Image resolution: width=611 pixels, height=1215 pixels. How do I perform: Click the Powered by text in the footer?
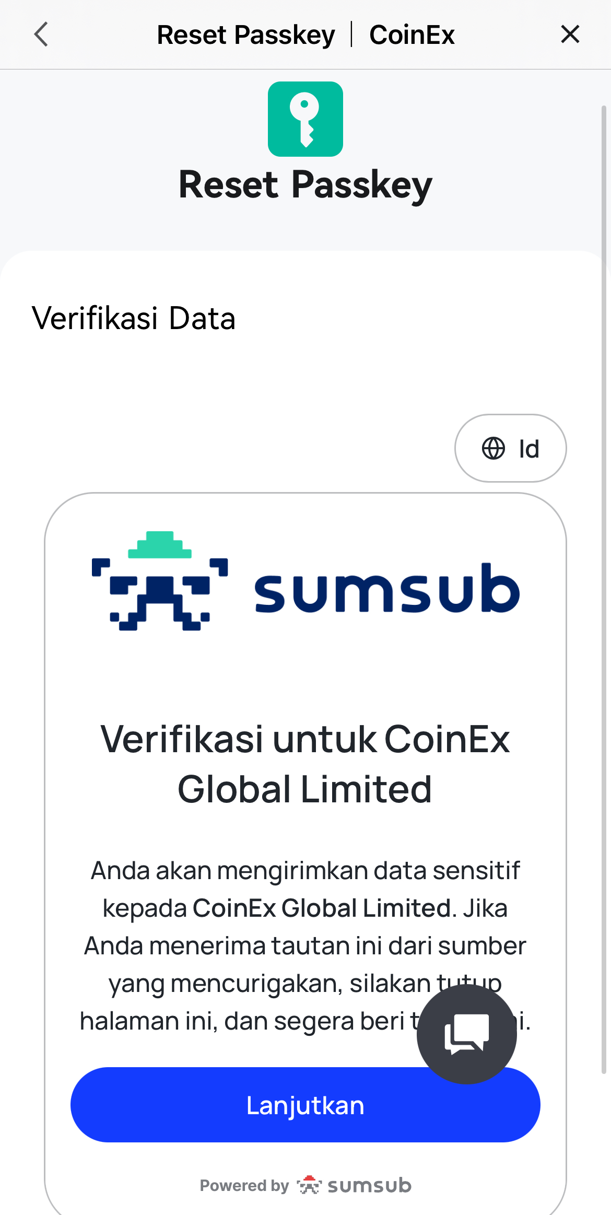(x=244, y=1186)
